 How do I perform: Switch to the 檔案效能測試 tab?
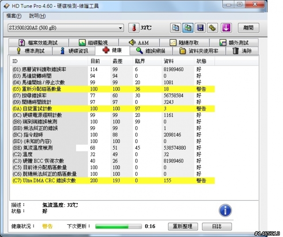38,43
